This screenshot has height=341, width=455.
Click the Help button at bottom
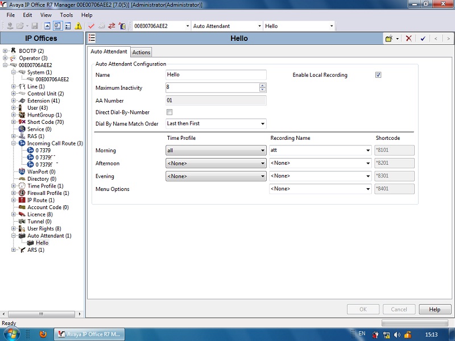point(435,309)
